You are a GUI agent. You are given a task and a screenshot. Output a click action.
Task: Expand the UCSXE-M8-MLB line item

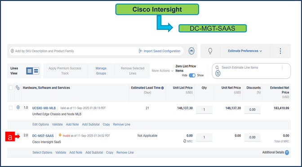click(18, 107)
